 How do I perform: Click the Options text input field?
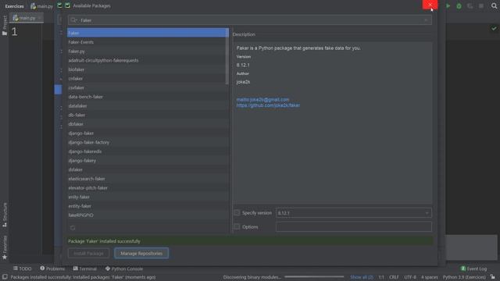354,226
